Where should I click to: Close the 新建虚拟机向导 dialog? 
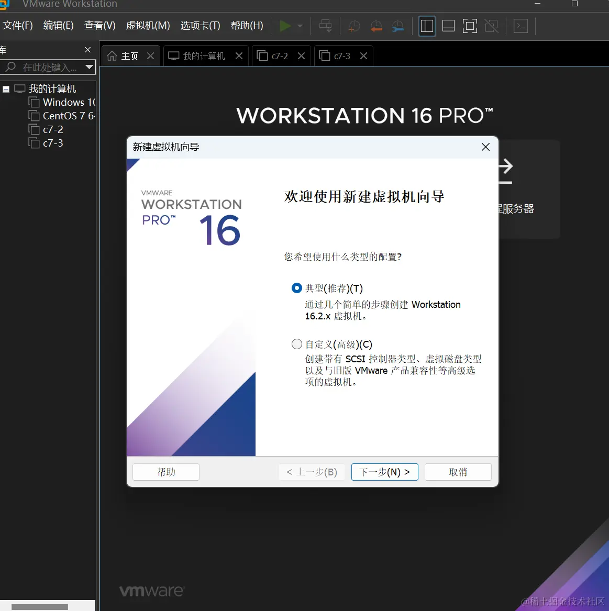tap(485, 147)
